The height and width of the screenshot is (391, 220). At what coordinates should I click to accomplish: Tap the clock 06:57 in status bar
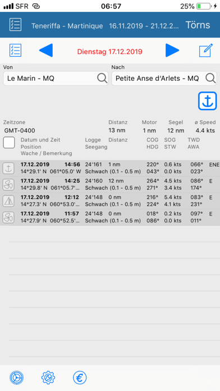click(x=111, y=6)
